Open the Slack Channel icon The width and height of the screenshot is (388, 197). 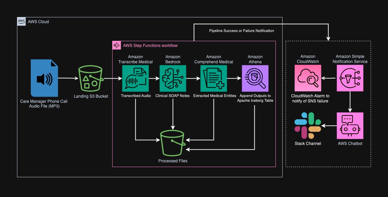pos(307,126)
